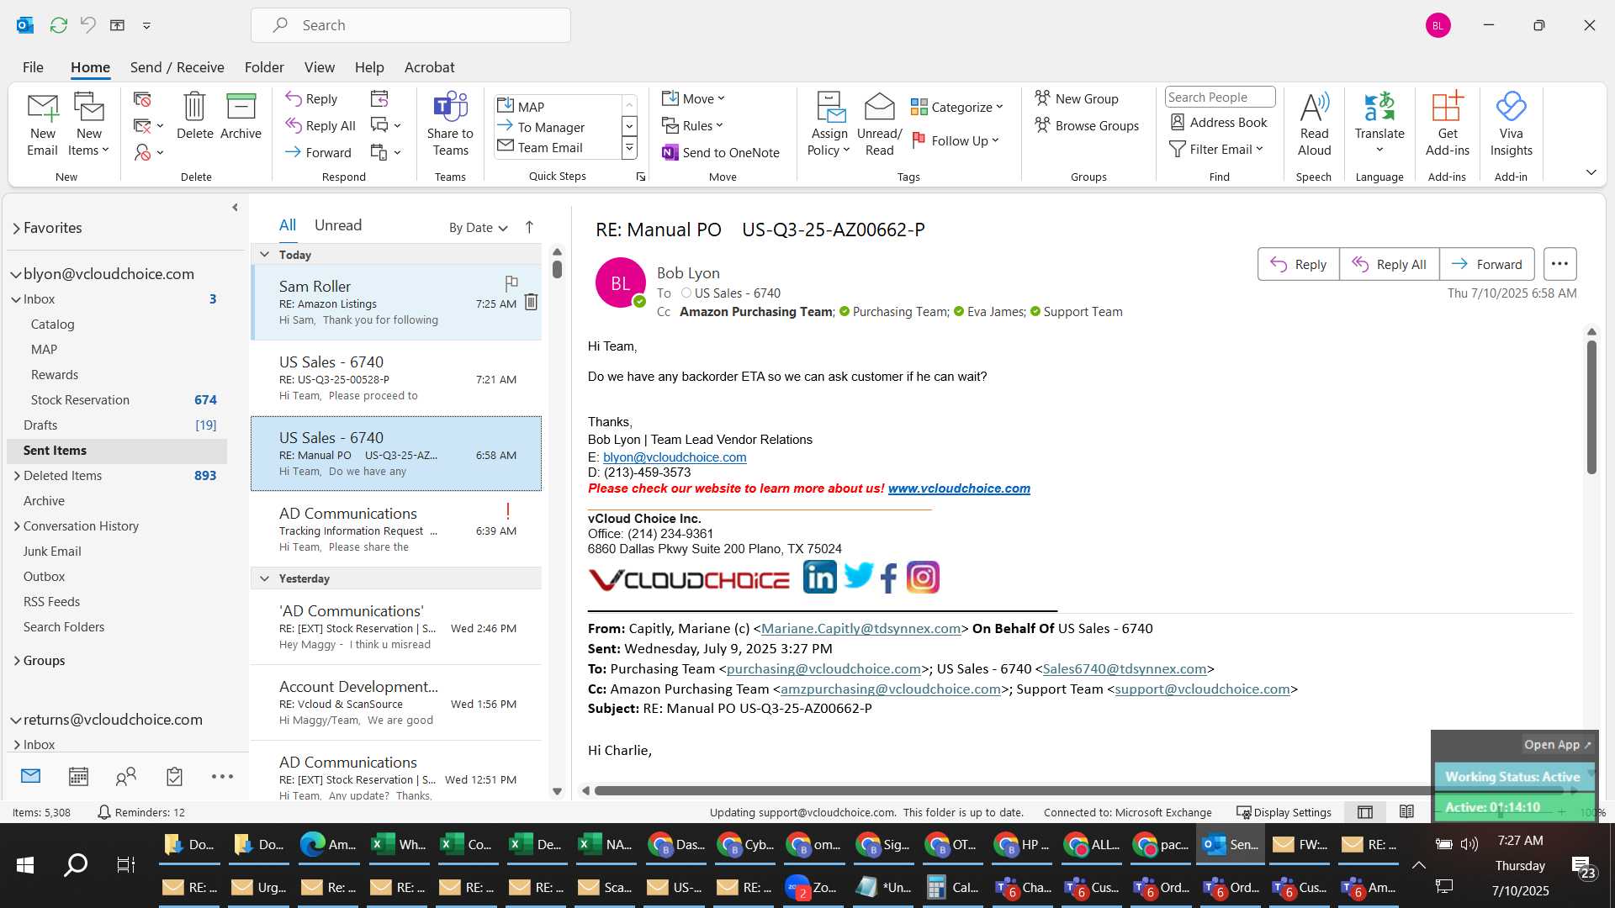Click the Undo icon in title bar
Image resolution: width=1615 pixels, height=908 pixels.
87,25
